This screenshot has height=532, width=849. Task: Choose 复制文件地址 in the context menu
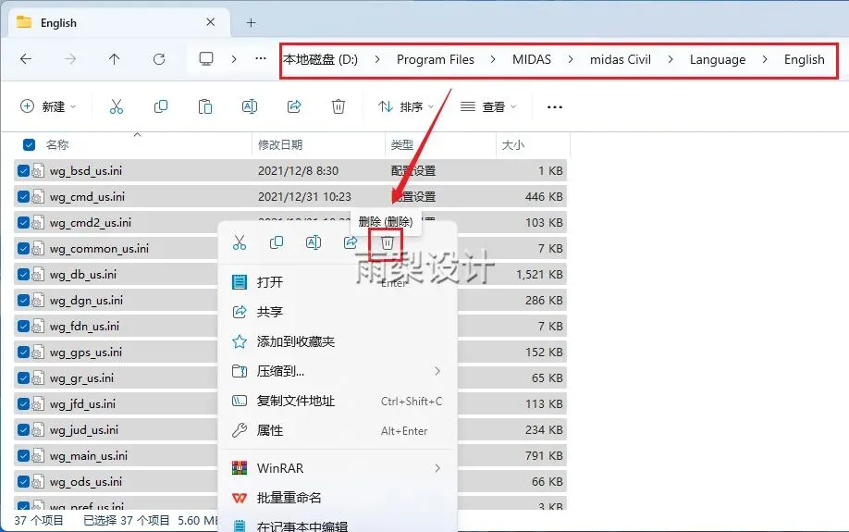click(x=338, y=401)
